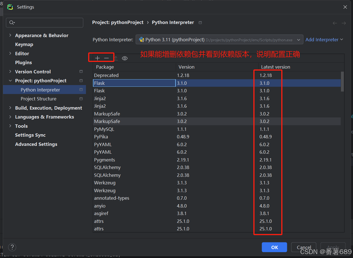Click project-level icon beside Version Control
Screen dimensions: 353x258
[81, 72]
